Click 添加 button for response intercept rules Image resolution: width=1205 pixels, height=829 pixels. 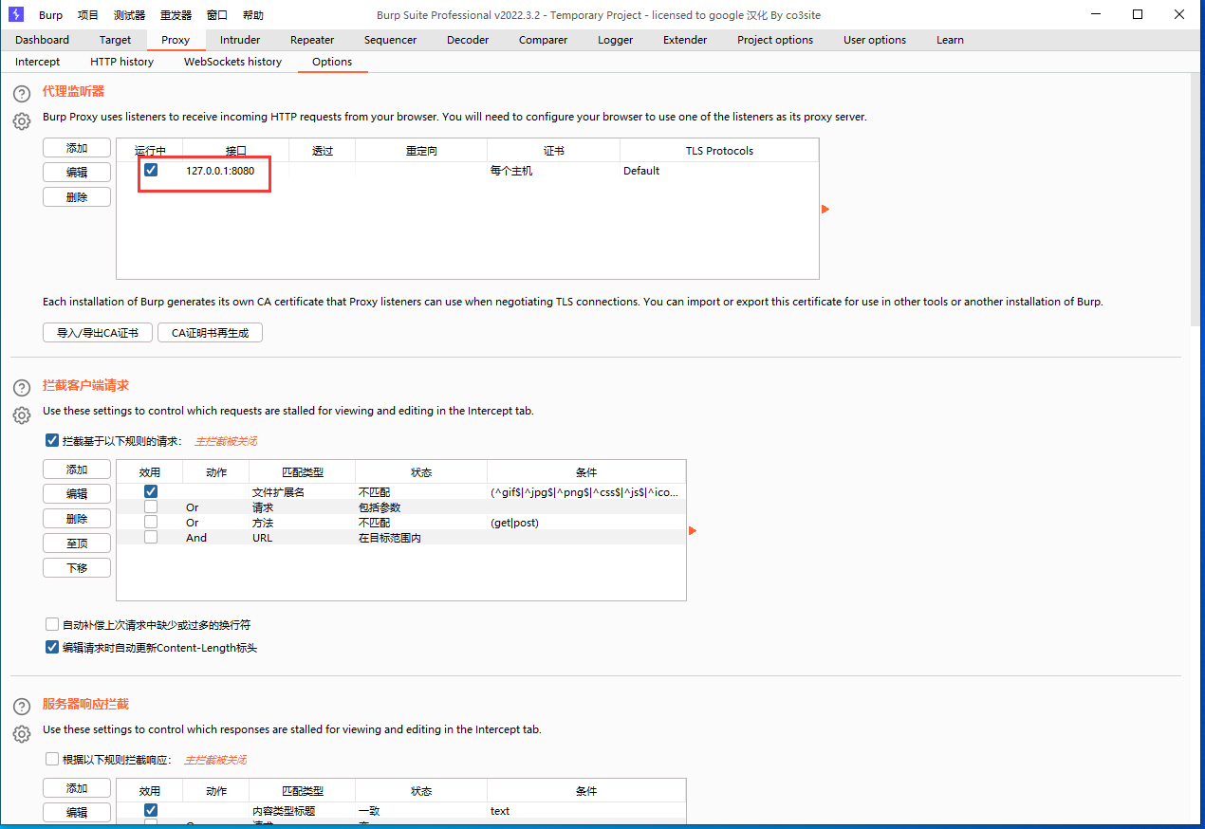pos(77,788)
